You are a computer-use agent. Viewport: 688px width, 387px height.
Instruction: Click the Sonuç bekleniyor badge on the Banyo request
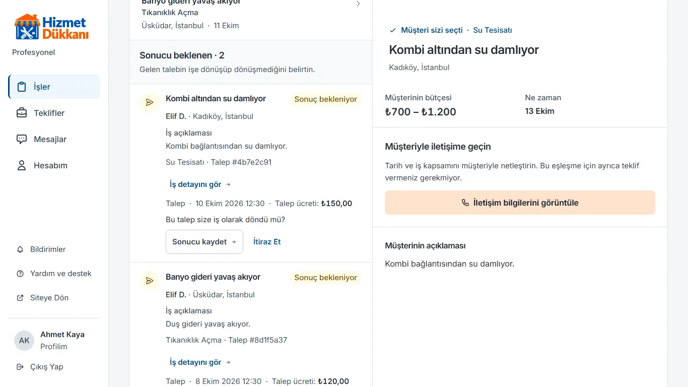[x=326, y=278]
